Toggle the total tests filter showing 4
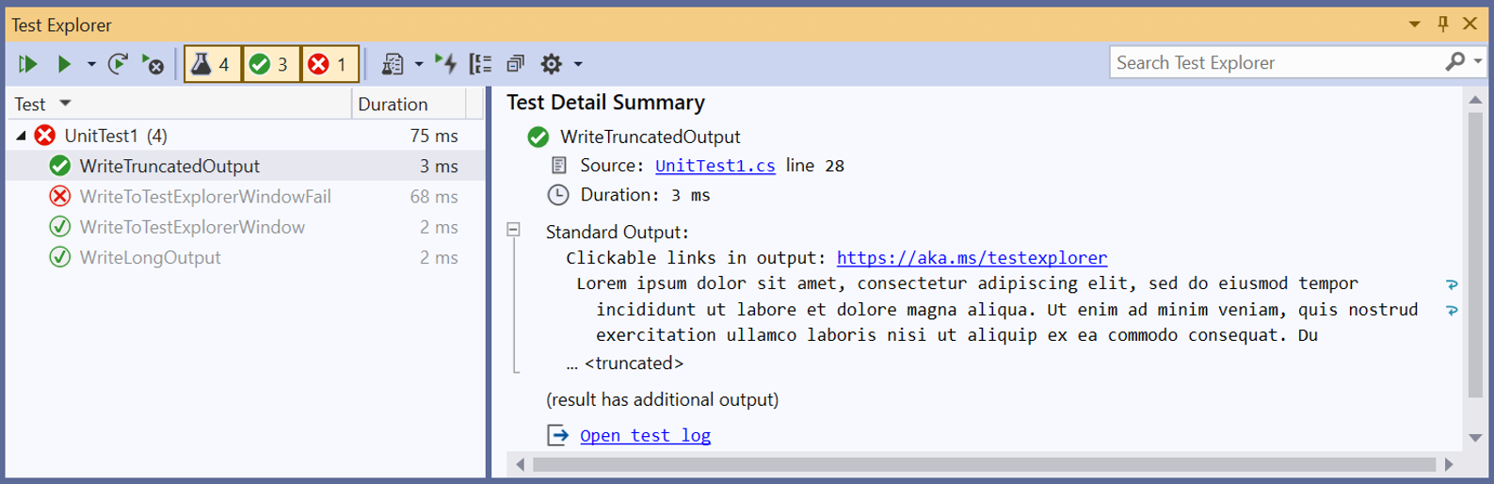Screen dimensions: 1494x484 [x=213, y=64]
